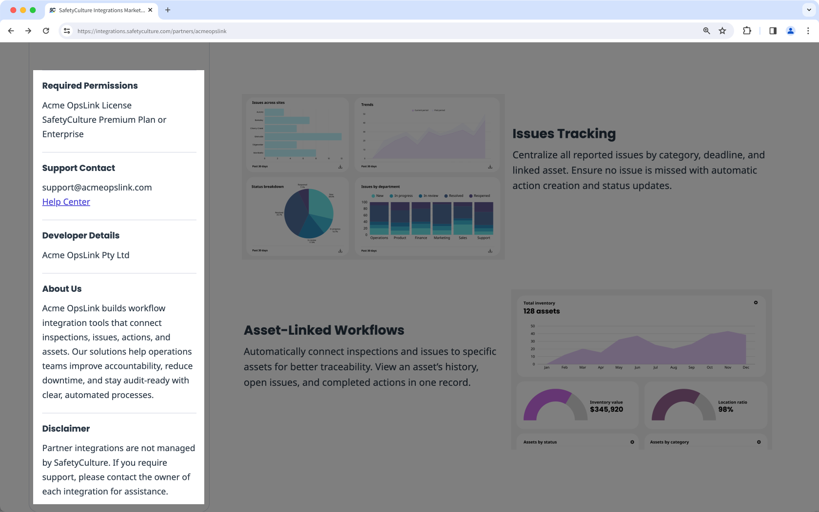Open Assets by category settings gear
The height and width of the screenshot is (512, 819).
click(759, 442)
